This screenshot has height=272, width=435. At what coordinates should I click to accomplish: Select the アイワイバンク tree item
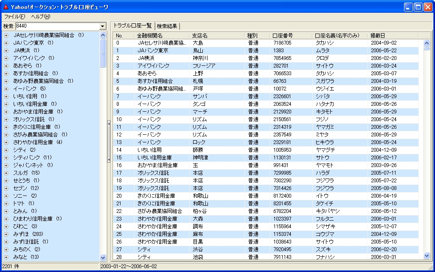pos(34,58)
